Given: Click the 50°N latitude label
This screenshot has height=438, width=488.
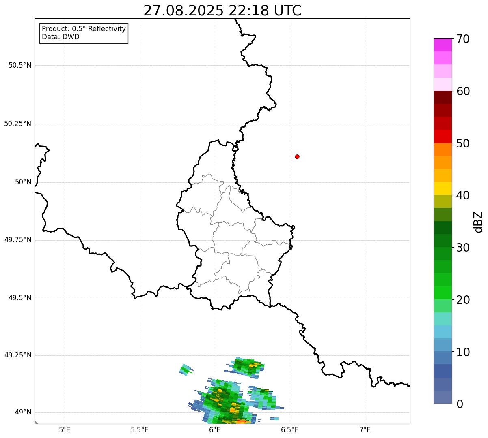Looking at the screenshot, I should [x=23, y=182].
